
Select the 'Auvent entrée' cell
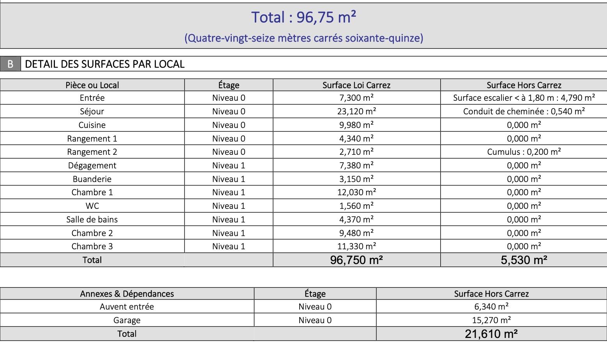point(127,307)
